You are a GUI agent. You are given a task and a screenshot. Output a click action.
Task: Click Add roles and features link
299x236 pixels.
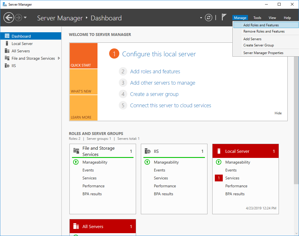[x=155, y=71]
